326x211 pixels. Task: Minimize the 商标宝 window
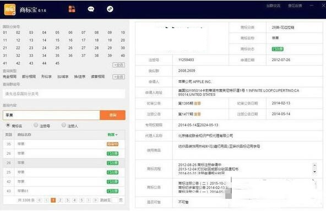(x=312, y=6)
